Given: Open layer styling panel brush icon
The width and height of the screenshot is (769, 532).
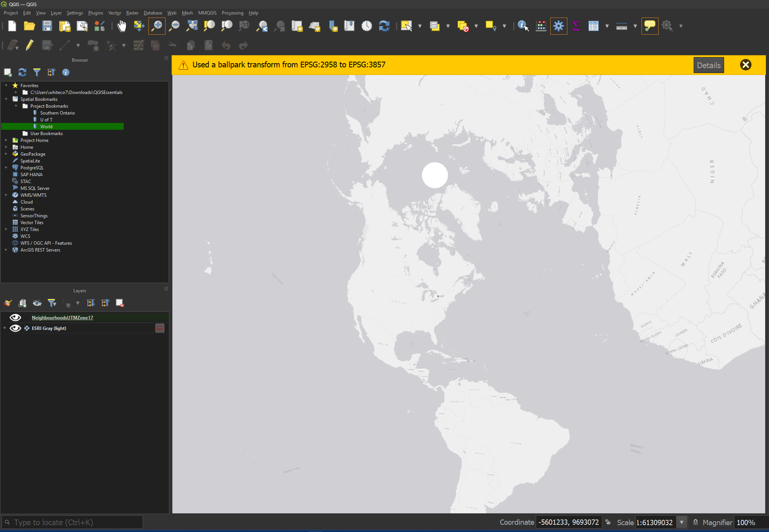Looking at the screenshot, I should coord(8,303).
